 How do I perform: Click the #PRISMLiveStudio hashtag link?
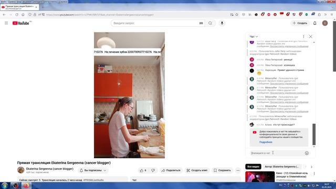pyautogui.click(x=93, y=180)
